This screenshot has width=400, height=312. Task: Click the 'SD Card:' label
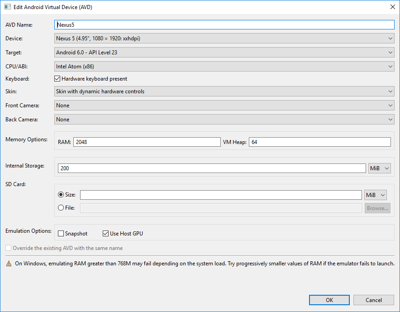tap(15, 184)
